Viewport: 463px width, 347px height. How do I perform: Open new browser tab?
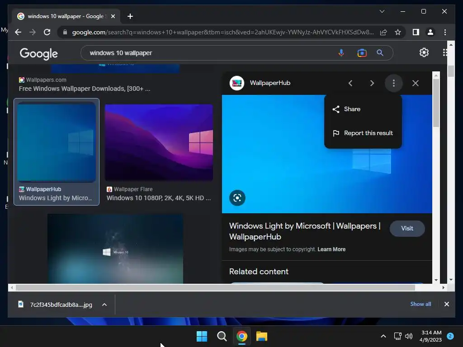tap(130, 16)
